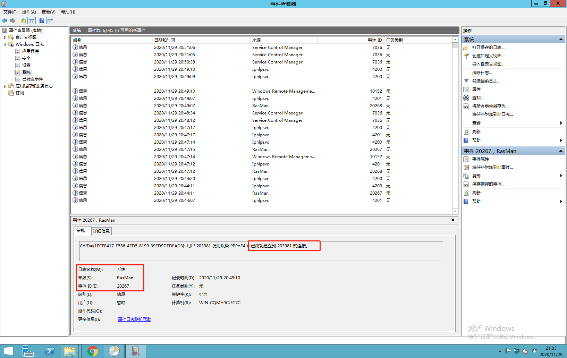Screen dimensions: 567x358
Task: Toggle the action pane visibility toolbar button
Action: coord(50,20)
